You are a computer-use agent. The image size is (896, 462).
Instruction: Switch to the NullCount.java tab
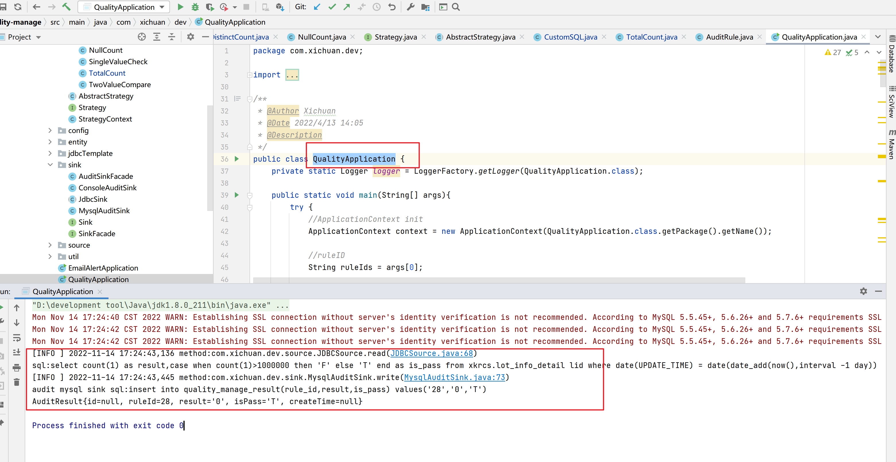tap(321, 37)
